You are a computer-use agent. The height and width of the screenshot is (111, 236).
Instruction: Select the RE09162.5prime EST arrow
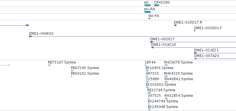tap(72, 76)
